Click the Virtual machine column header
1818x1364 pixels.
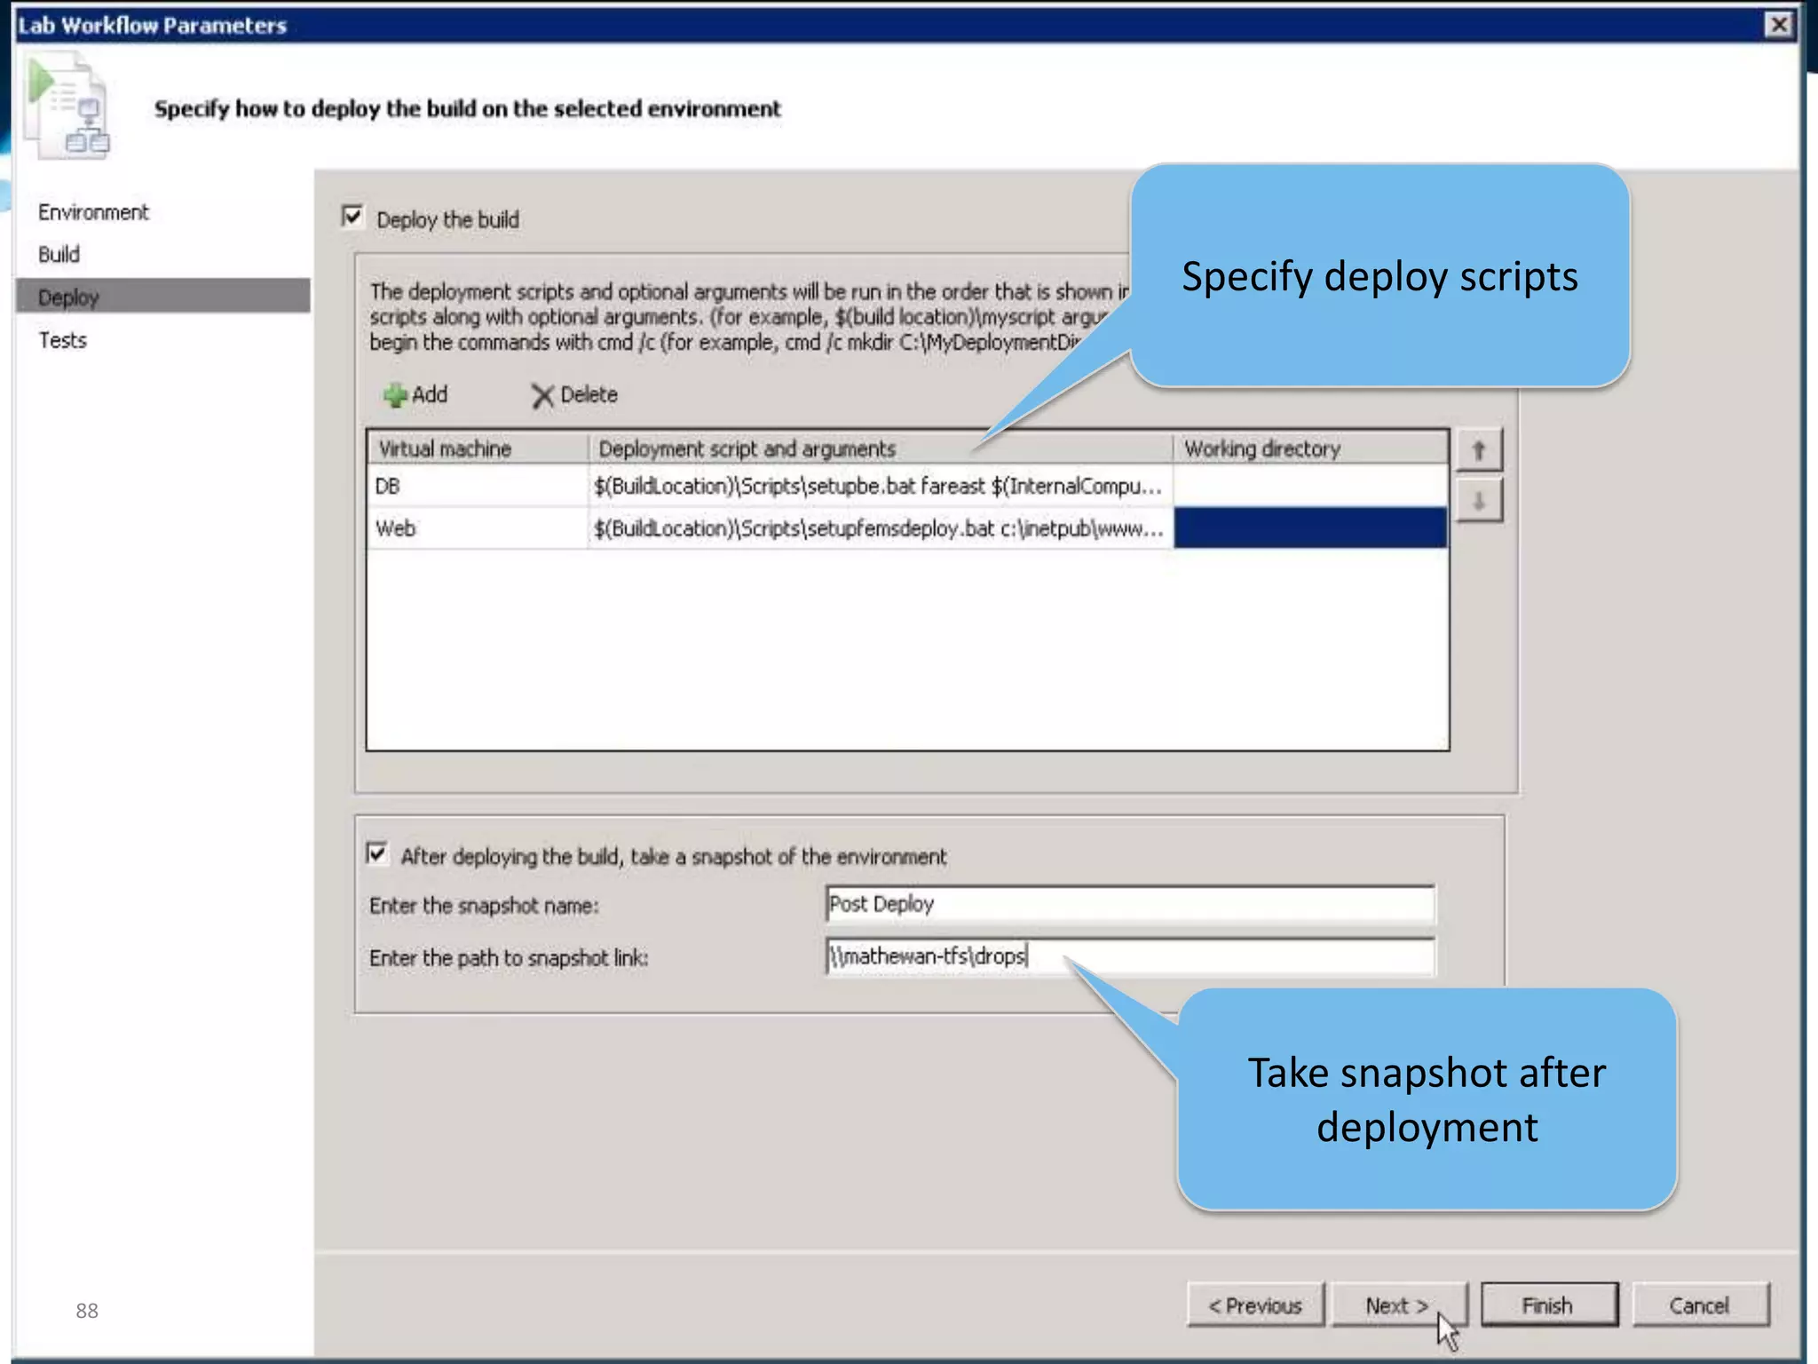478,448
